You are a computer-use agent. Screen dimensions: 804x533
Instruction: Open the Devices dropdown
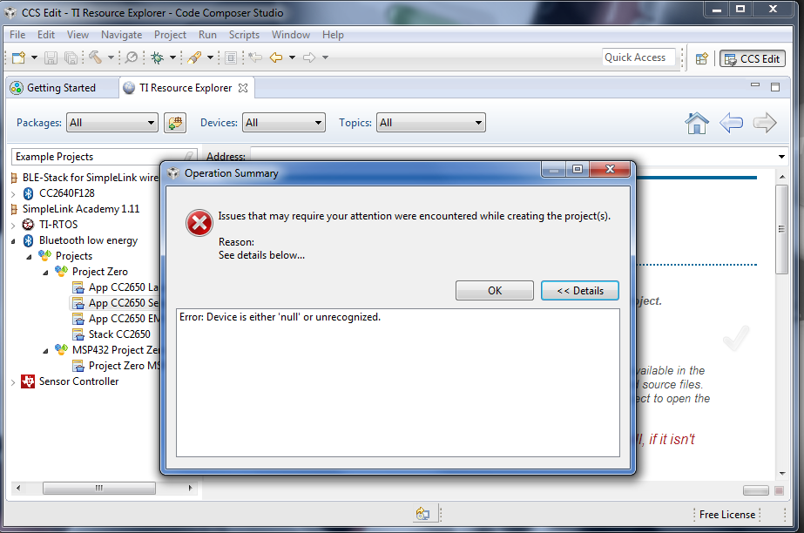284,123
